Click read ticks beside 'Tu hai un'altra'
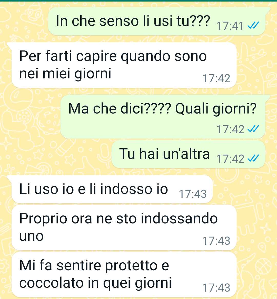Image resolution: width=277 pixels, height=299 pixels. click(253, 158)
